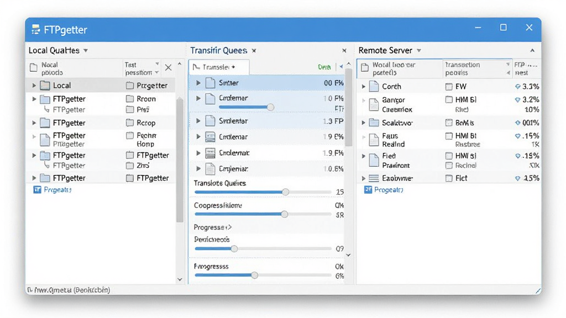Click the X icon in the Local panel header
Viewport: 566px width, 318px height.
(168, 67)
